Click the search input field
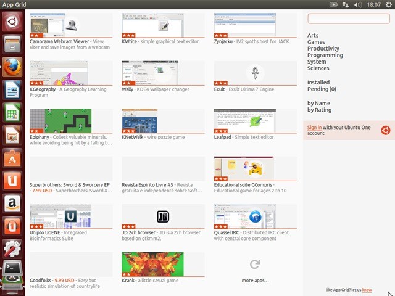Screen dimensions: 395x296 [349, 18]
